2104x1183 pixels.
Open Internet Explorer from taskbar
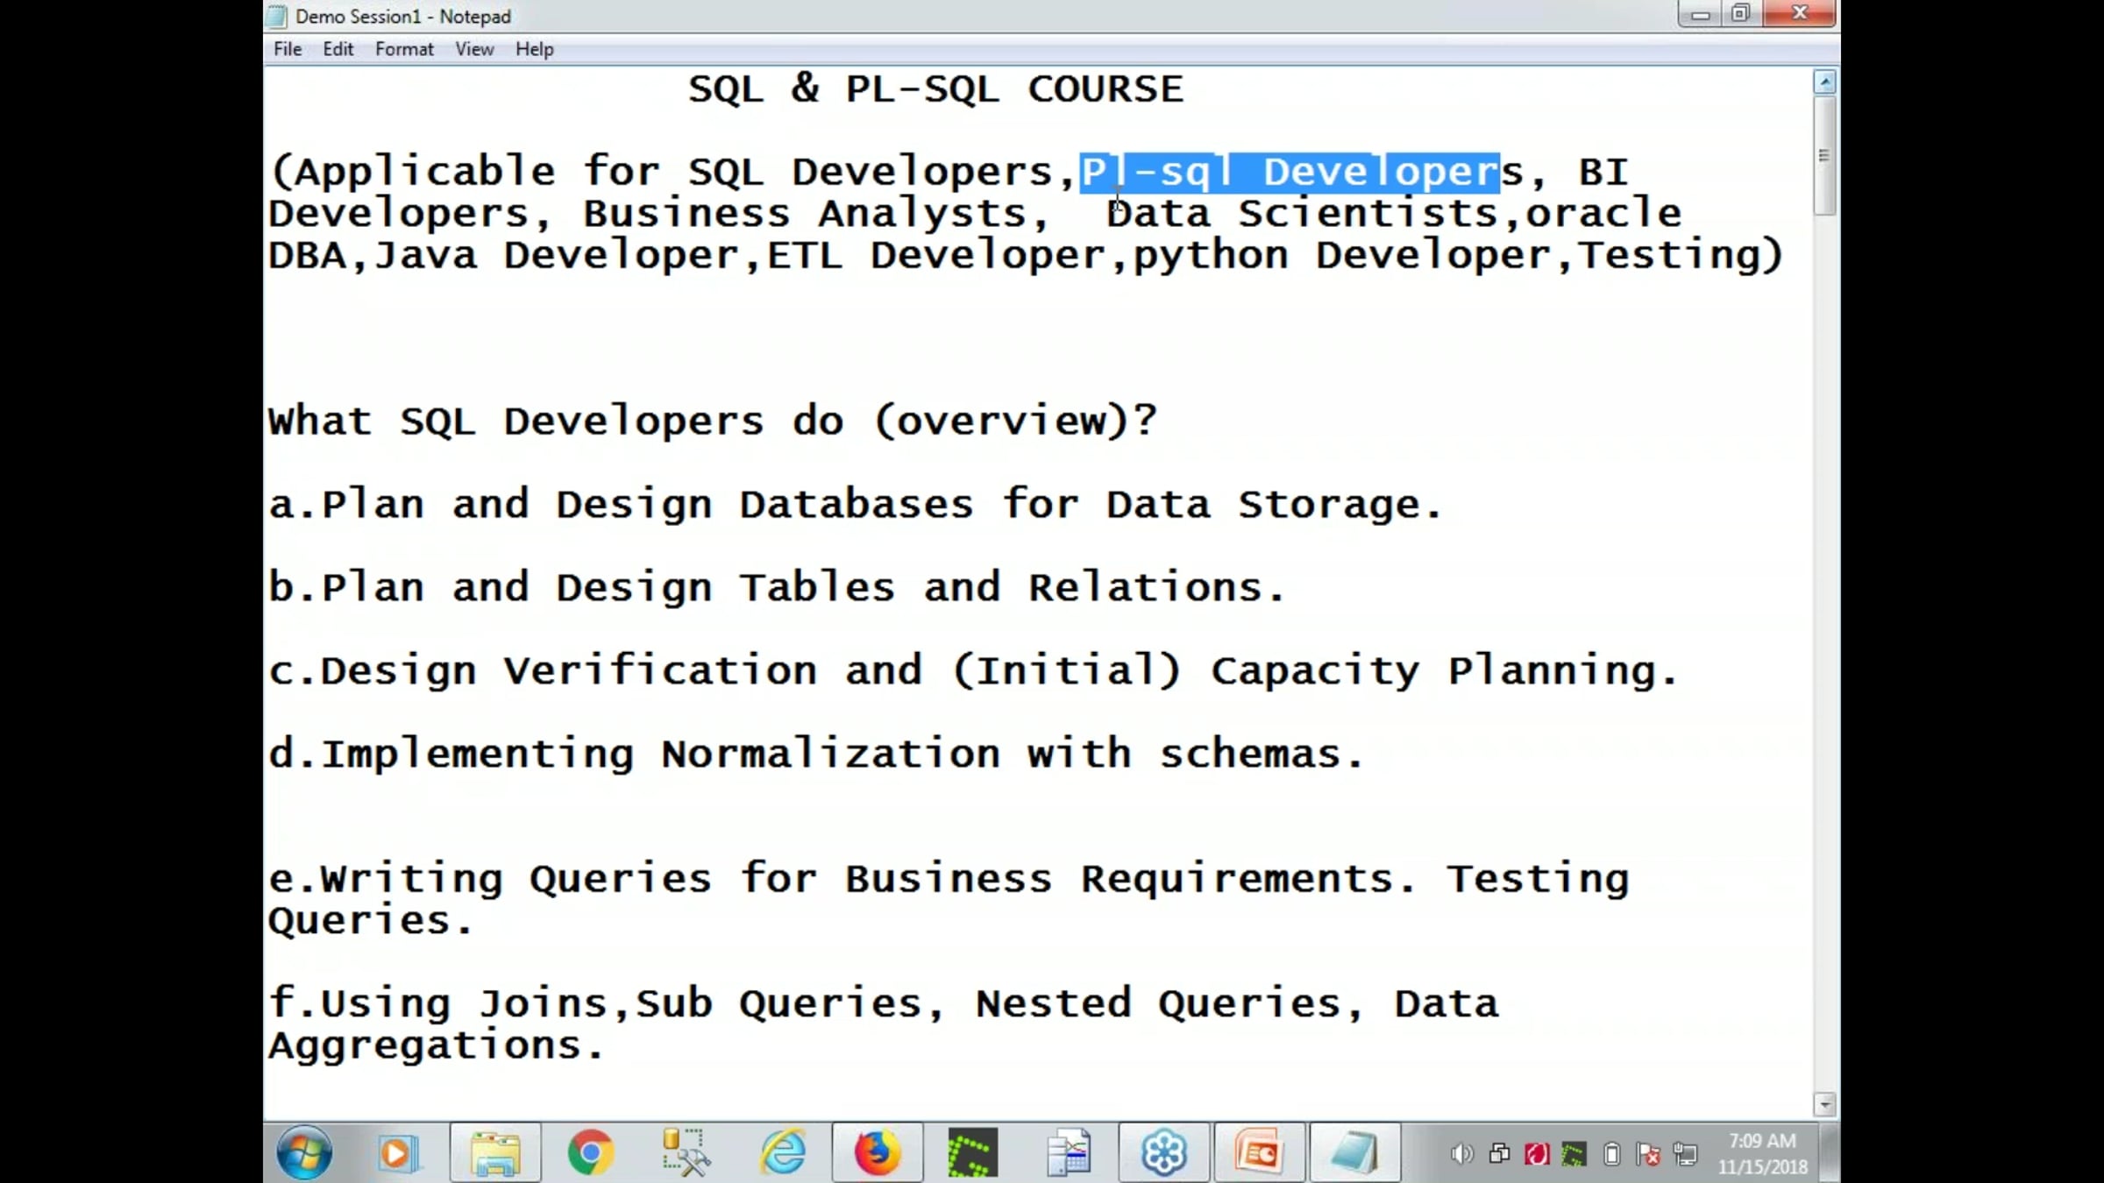coord(783,1153)
